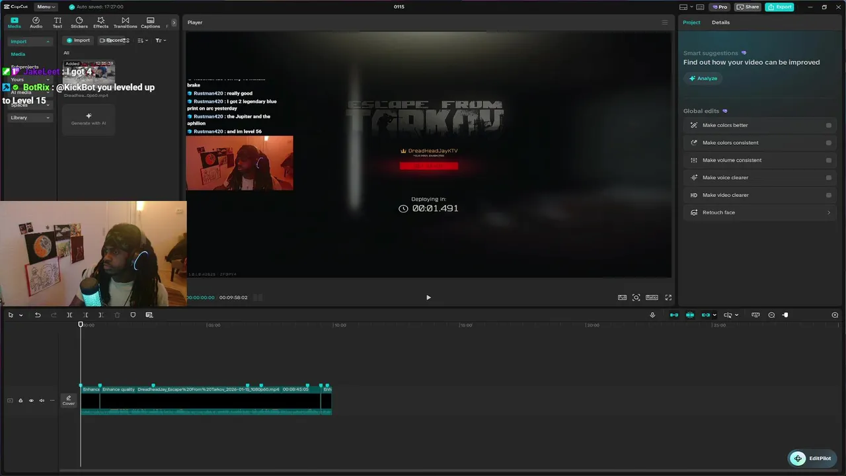Image resolution: width=846 pixels, height=476 pixels.
Task: Open the Audio panel
Action: point(36,22)
